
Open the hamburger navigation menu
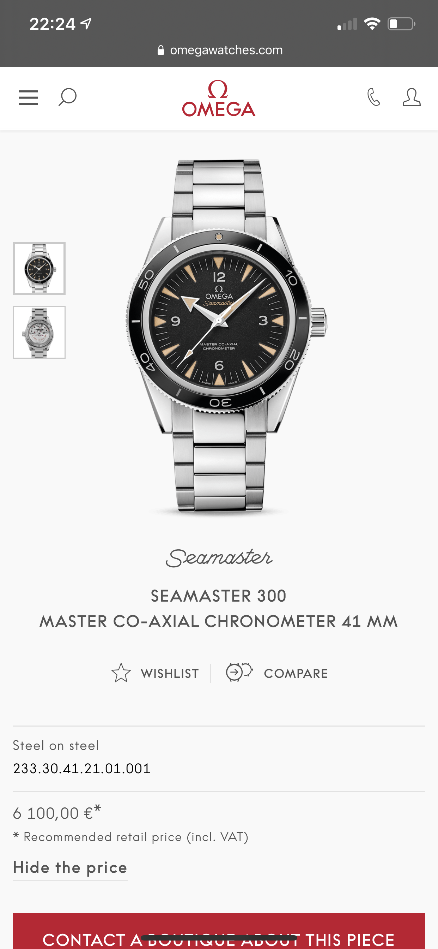coord(28,98)
